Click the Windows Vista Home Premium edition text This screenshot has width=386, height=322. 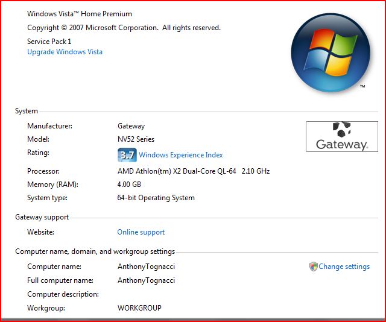[x=80, y=14]
